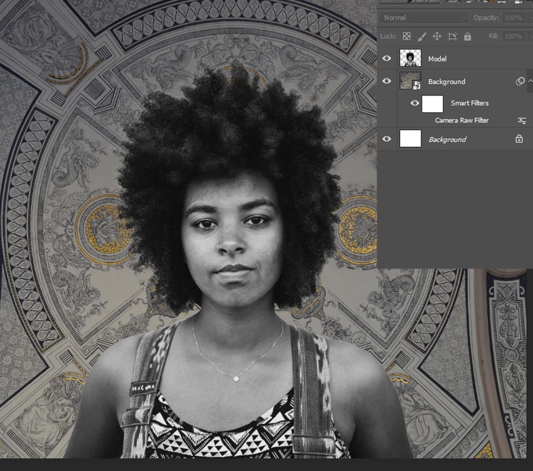Hide the locked italic Background layer
Screen dimensions: 533x471
(386, 139)
